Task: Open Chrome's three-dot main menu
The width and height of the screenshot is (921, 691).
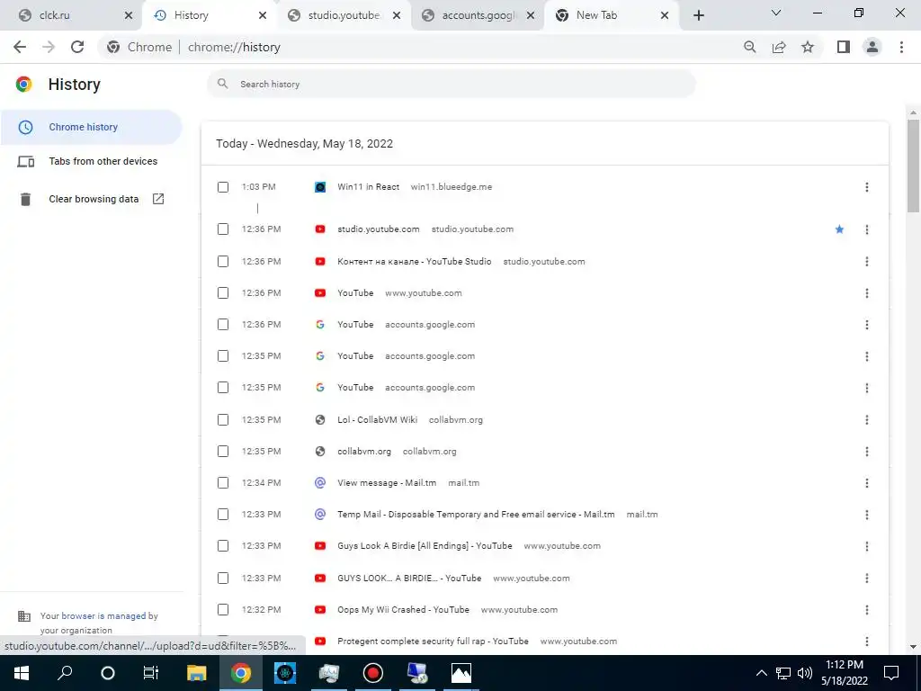Action: click(901, 47)
